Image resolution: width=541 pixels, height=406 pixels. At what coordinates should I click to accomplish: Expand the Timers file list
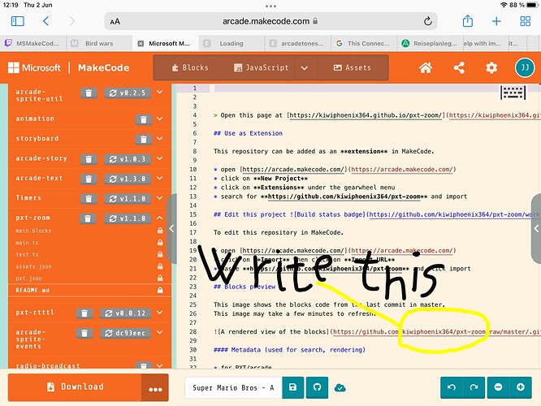[x=160, y=198]
